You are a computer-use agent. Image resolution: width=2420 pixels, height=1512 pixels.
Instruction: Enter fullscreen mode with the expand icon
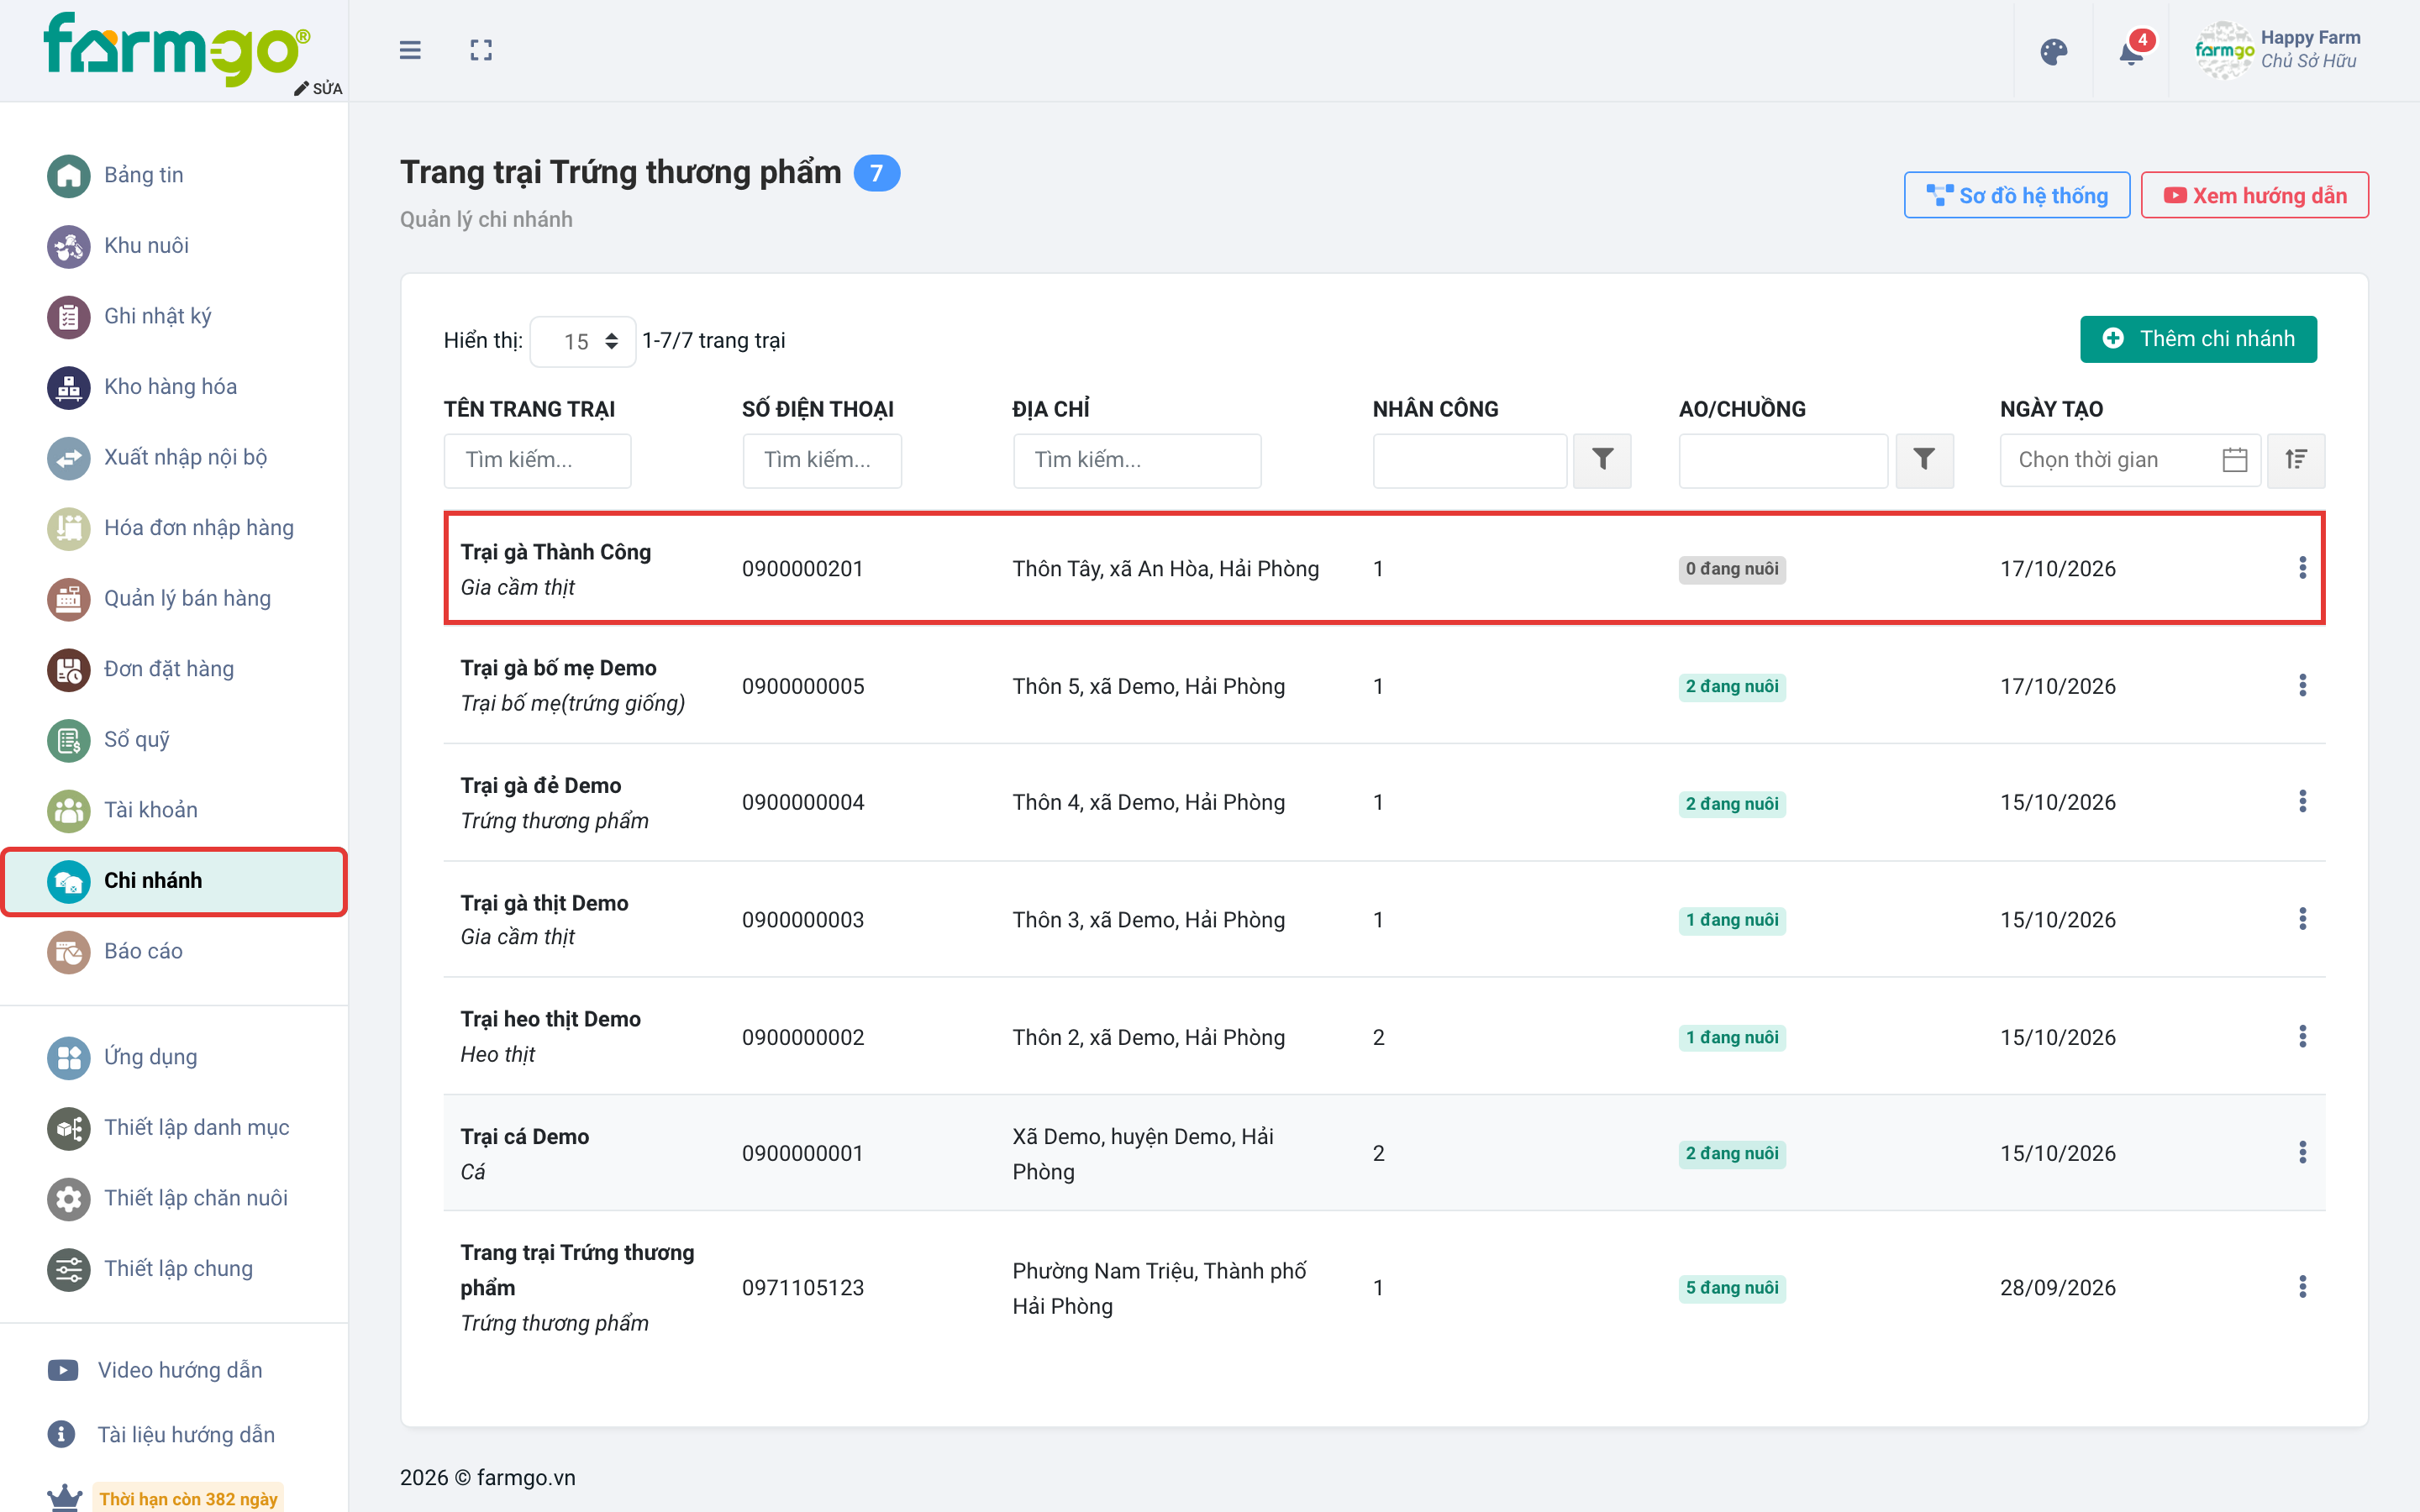pyautogui.click(x=481, y=50)
